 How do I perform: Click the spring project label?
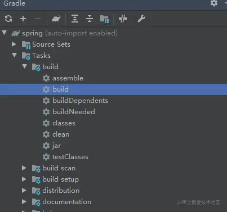pos(32,33)
